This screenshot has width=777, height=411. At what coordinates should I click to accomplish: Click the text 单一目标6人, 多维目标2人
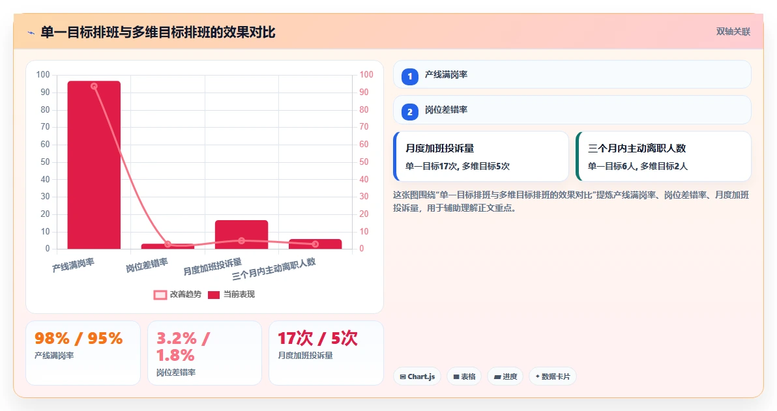pos(638,166)
